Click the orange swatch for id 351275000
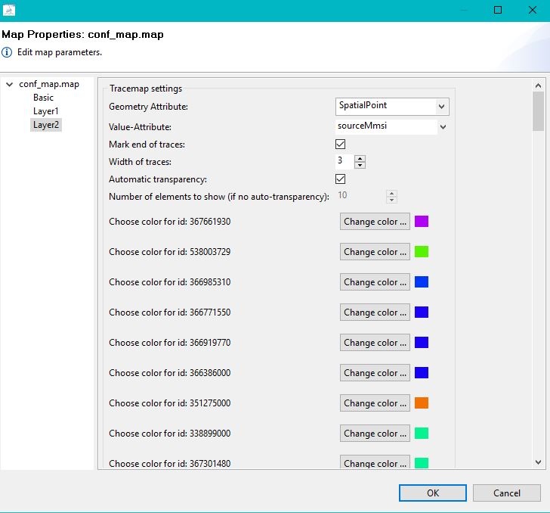550x513 pixels. (x=422, y=403)
